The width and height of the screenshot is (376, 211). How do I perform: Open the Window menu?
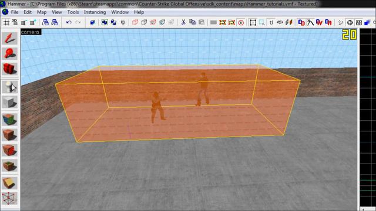click(x=120, y=12)
